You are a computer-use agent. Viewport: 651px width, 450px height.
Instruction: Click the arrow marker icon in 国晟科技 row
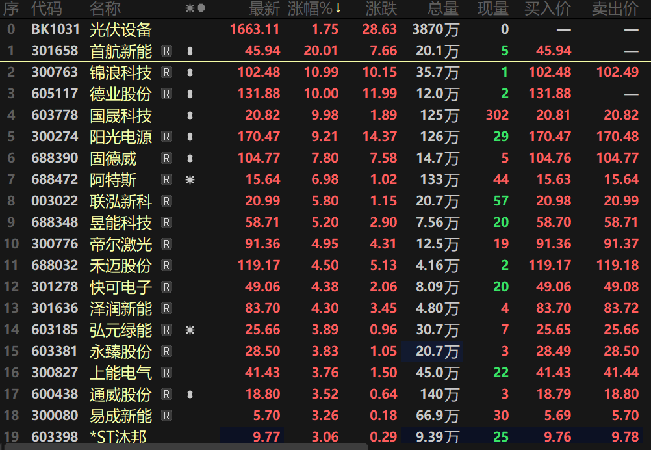click(190, 116)
